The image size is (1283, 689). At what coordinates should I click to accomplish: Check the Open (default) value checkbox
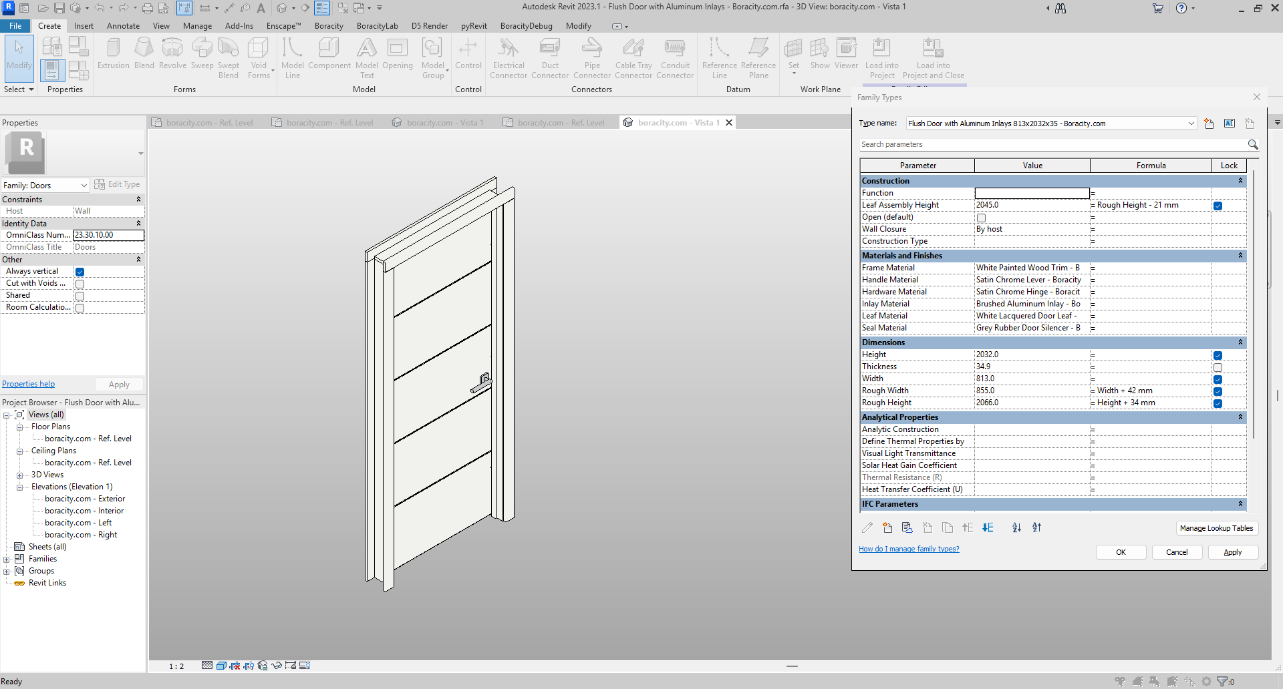pos(981,218)
